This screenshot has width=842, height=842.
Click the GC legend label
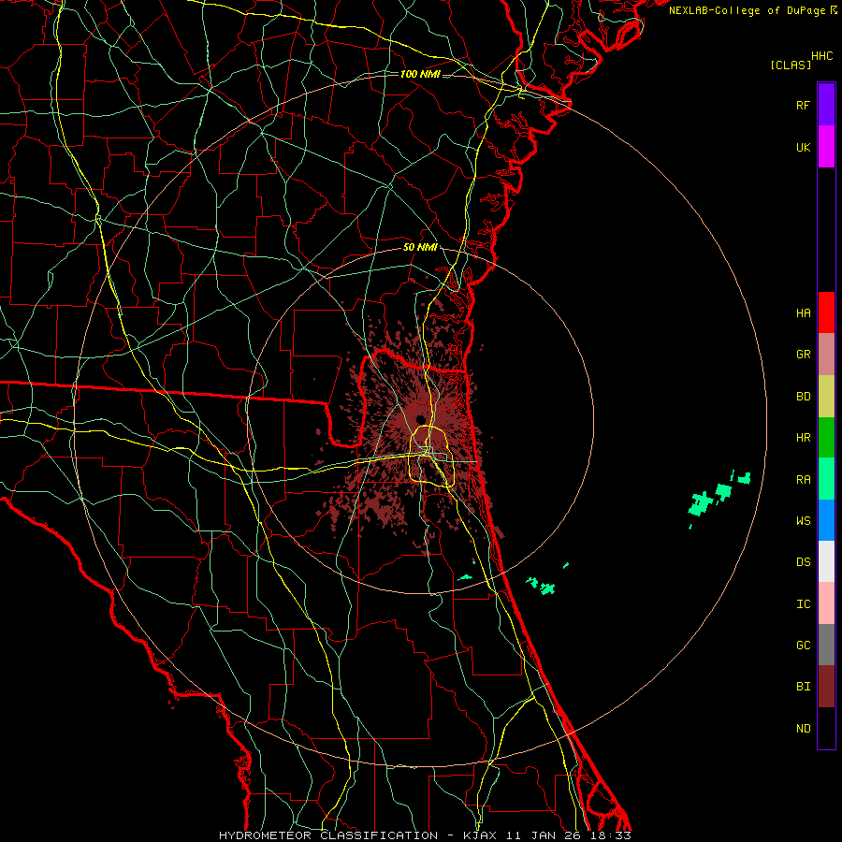(803, 646)
